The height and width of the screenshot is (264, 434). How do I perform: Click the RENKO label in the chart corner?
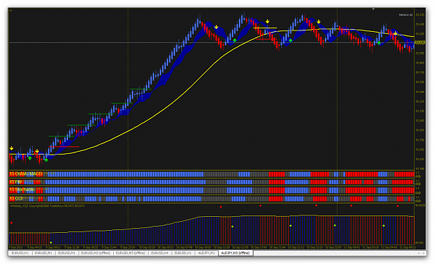tap(406, 15)
